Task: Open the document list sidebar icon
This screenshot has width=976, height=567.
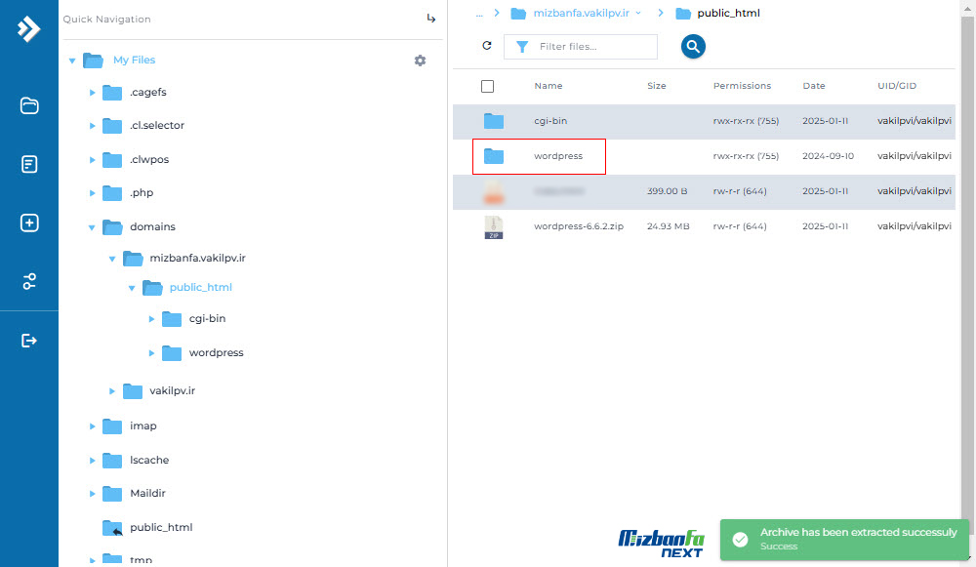Action: tap(29, 164)
